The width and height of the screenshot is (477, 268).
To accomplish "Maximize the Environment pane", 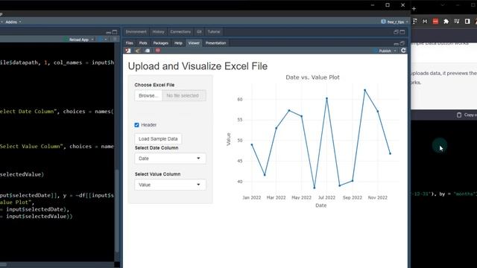I will pos(402,32).
